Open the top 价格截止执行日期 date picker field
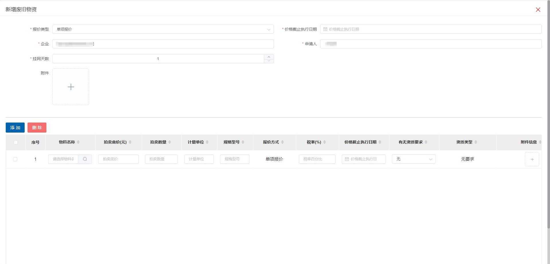The height and width of the screenshot is (264, 550). coord(431,29)
